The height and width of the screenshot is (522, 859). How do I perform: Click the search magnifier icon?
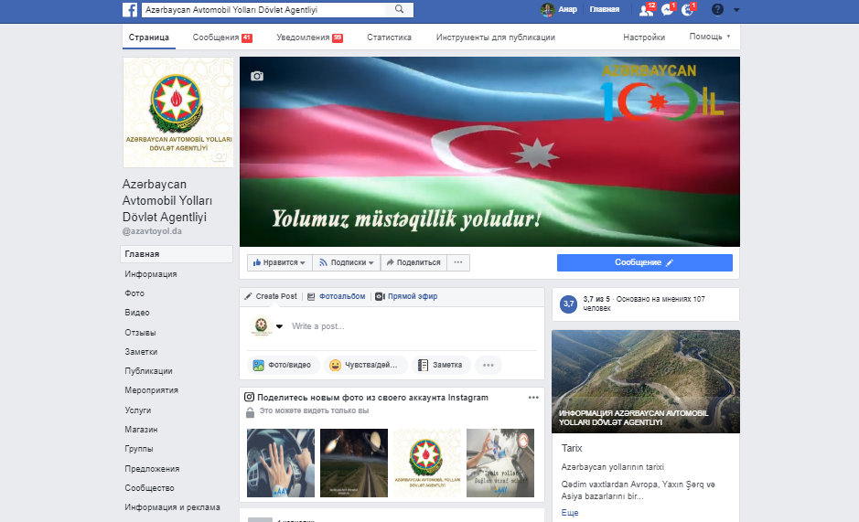tap(400, 9)
